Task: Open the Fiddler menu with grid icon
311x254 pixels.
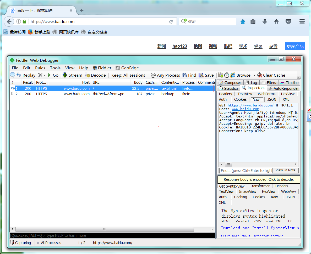Action: [x=102, y=68]
